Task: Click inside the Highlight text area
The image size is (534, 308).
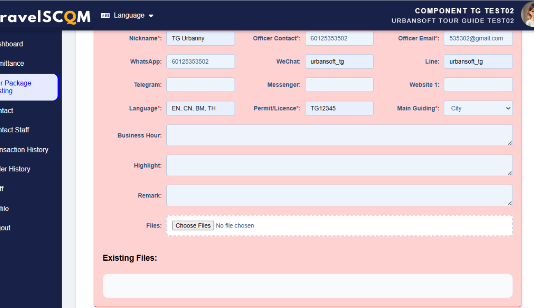Action: click(339, 165)
